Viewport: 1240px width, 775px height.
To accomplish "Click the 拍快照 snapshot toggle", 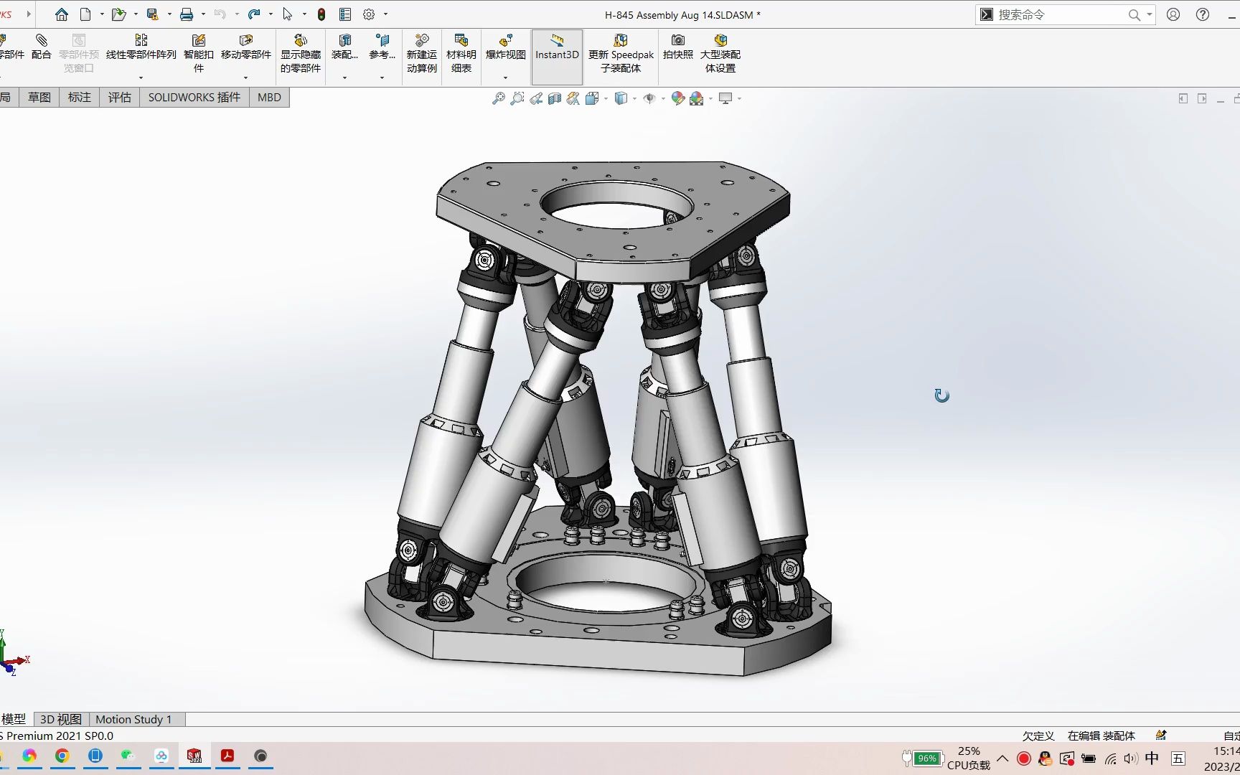I will pyautogui.click(x=677, y=52).
